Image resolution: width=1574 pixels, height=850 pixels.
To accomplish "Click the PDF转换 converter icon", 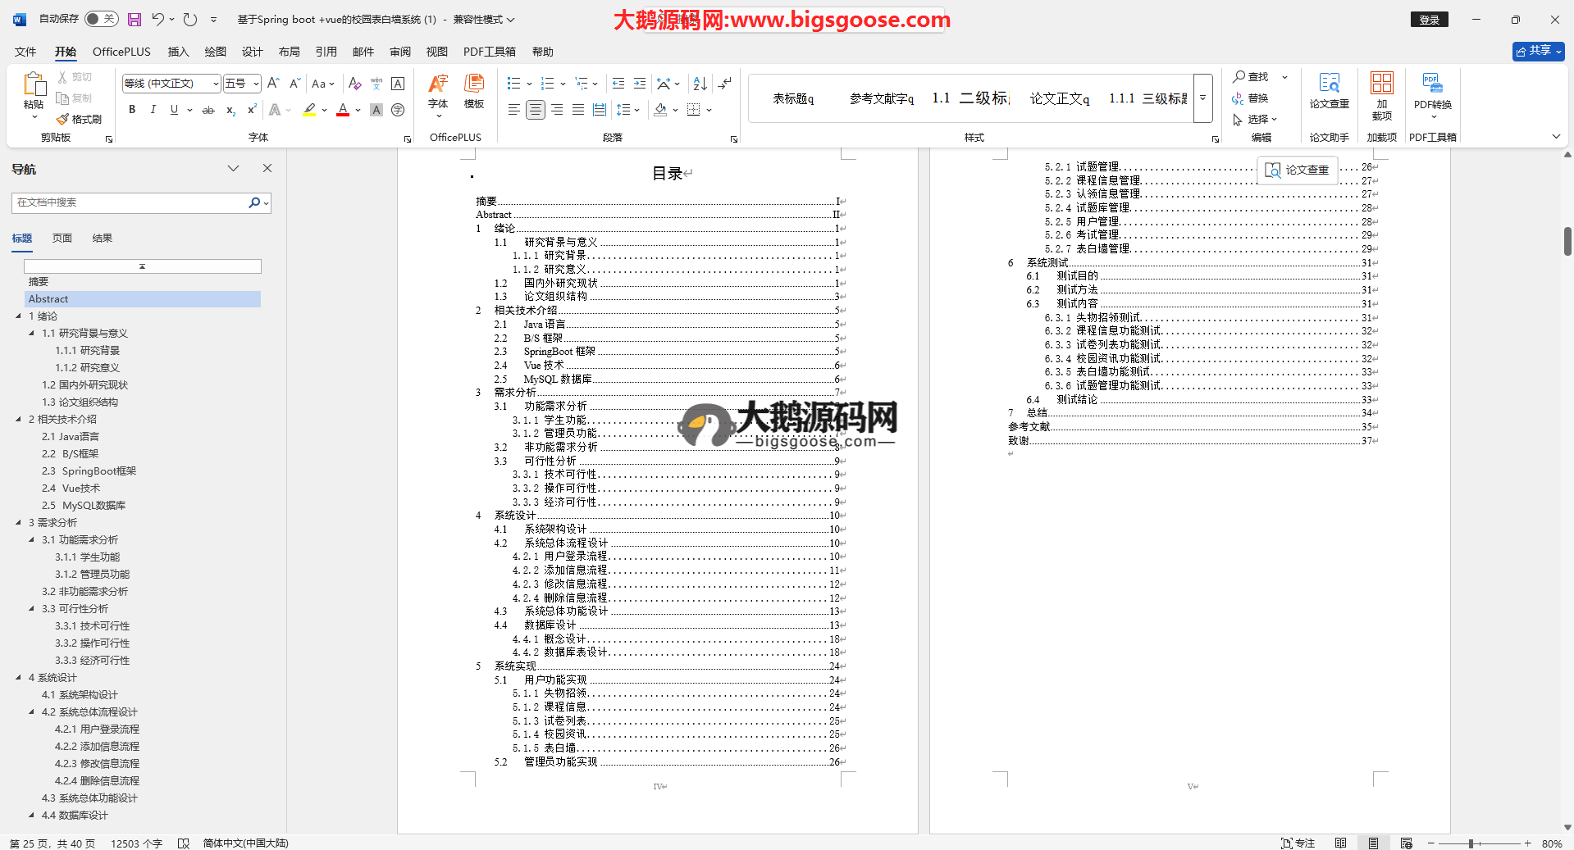I will (1432, 90).
